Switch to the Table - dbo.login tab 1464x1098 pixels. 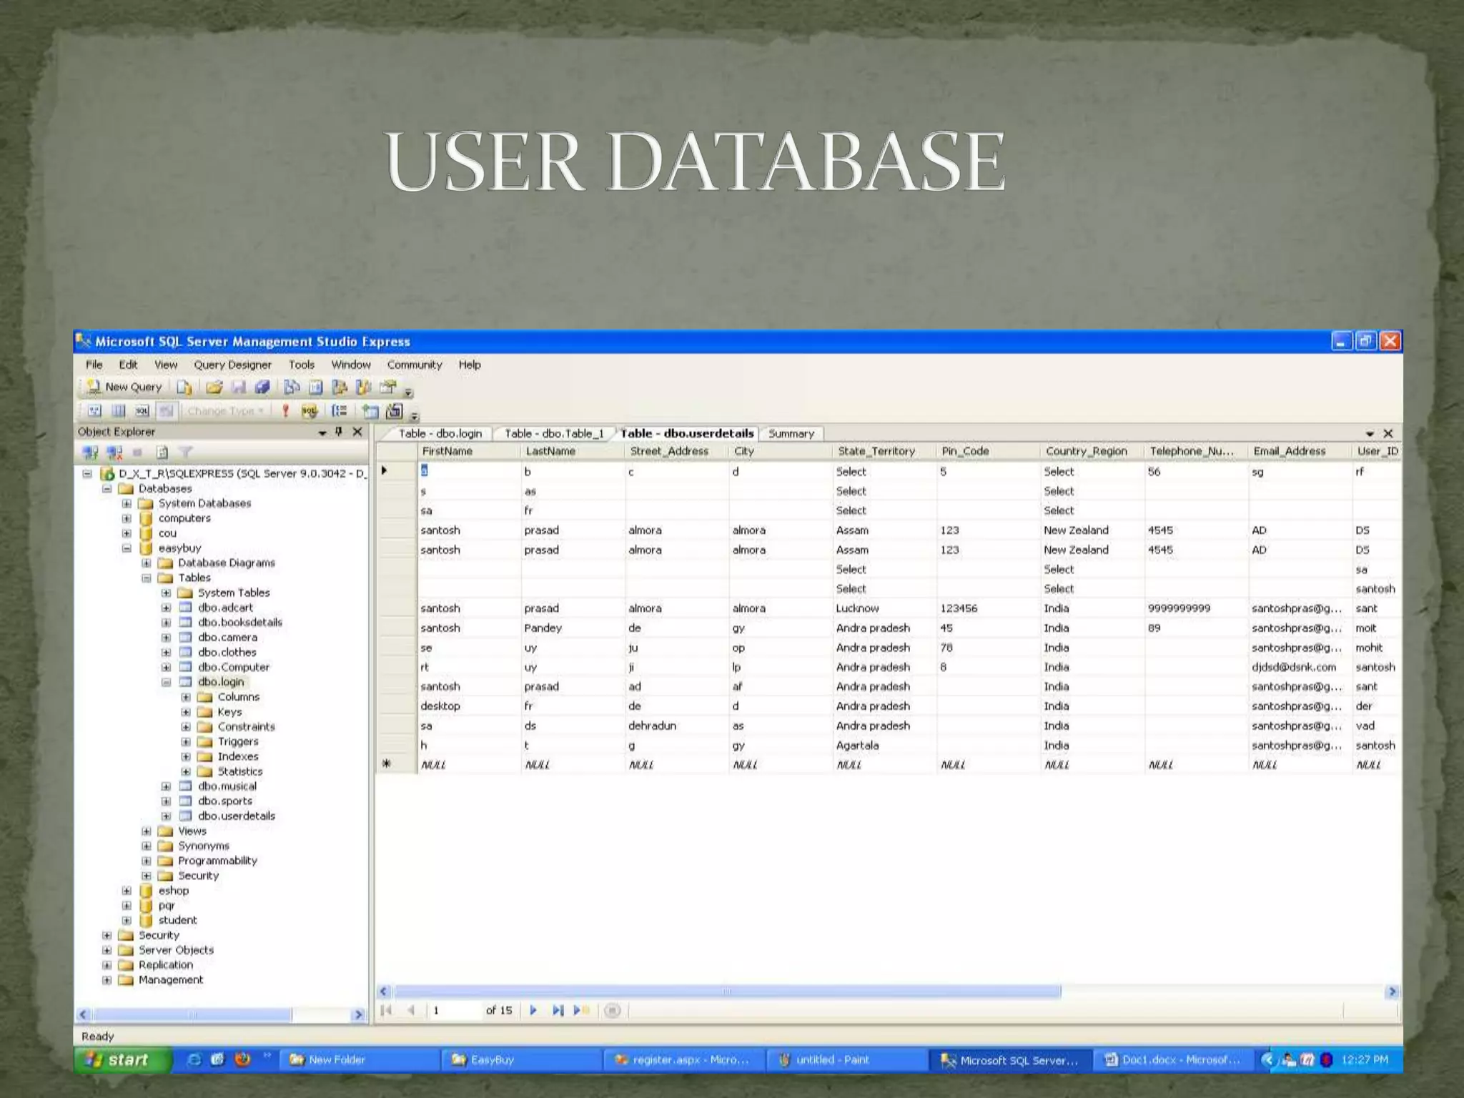pyautogui.click(x=440, y=434)
